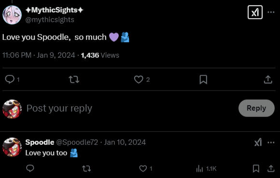Image resolution: width=280 pixels, height=178 pixels.
Task: View analytics showing 1.1K views
Action: click(x=206, y=169)
